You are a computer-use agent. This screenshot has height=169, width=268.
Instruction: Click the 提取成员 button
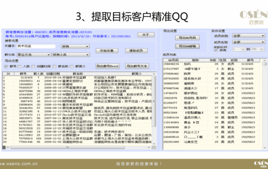click(x=136, y=51)
